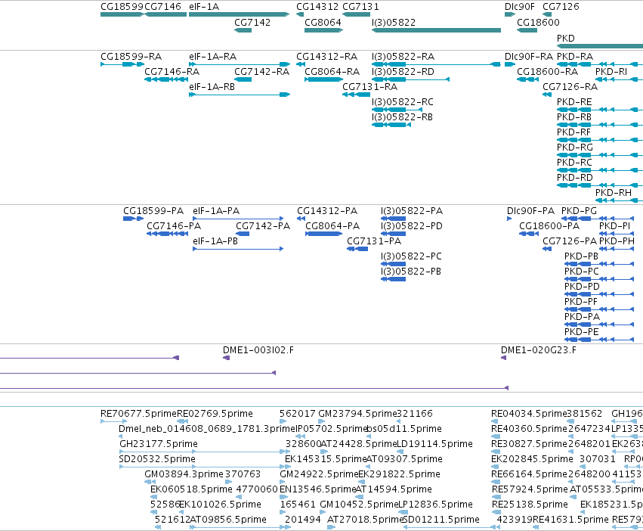Click transcript l(3)05822-RD
This screenshot has width=643, height=531.
(403, 72)
